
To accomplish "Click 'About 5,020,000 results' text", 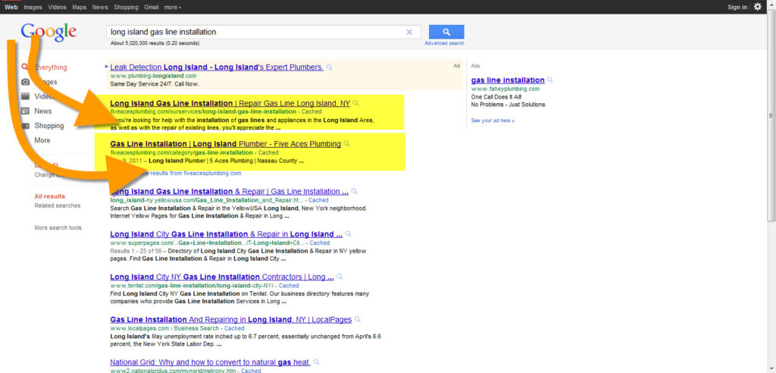I will point(155,43).
